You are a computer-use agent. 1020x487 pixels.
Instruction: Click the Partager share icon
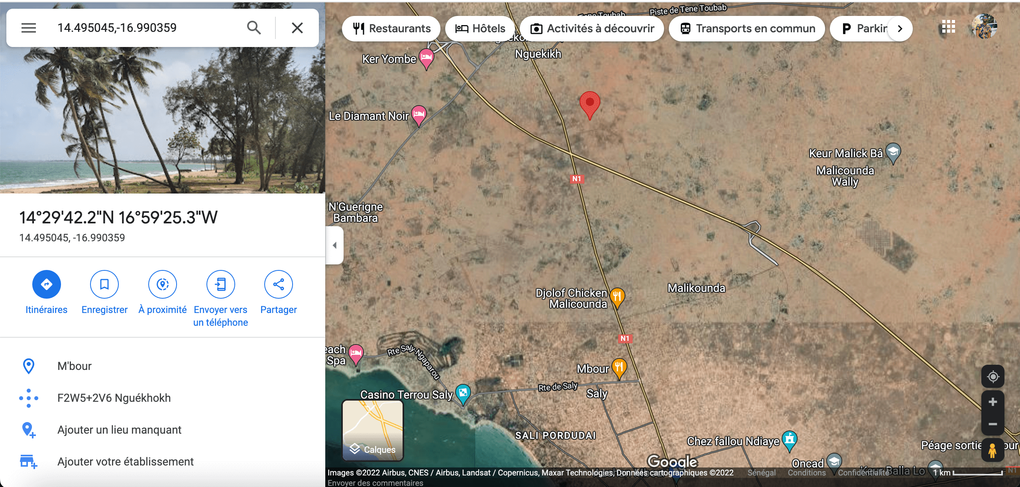click(279, 284)
